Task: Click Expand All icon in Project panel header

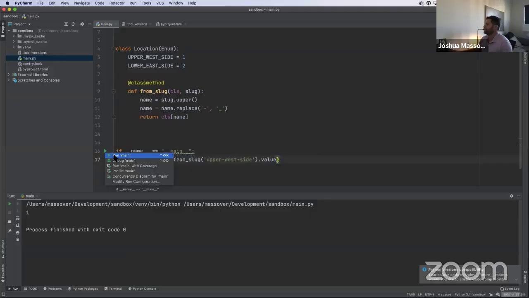Action: tap(66, 24)
